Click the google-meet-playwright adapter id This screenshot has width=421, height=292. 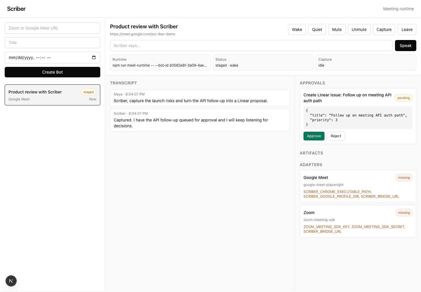pos(323,185)
